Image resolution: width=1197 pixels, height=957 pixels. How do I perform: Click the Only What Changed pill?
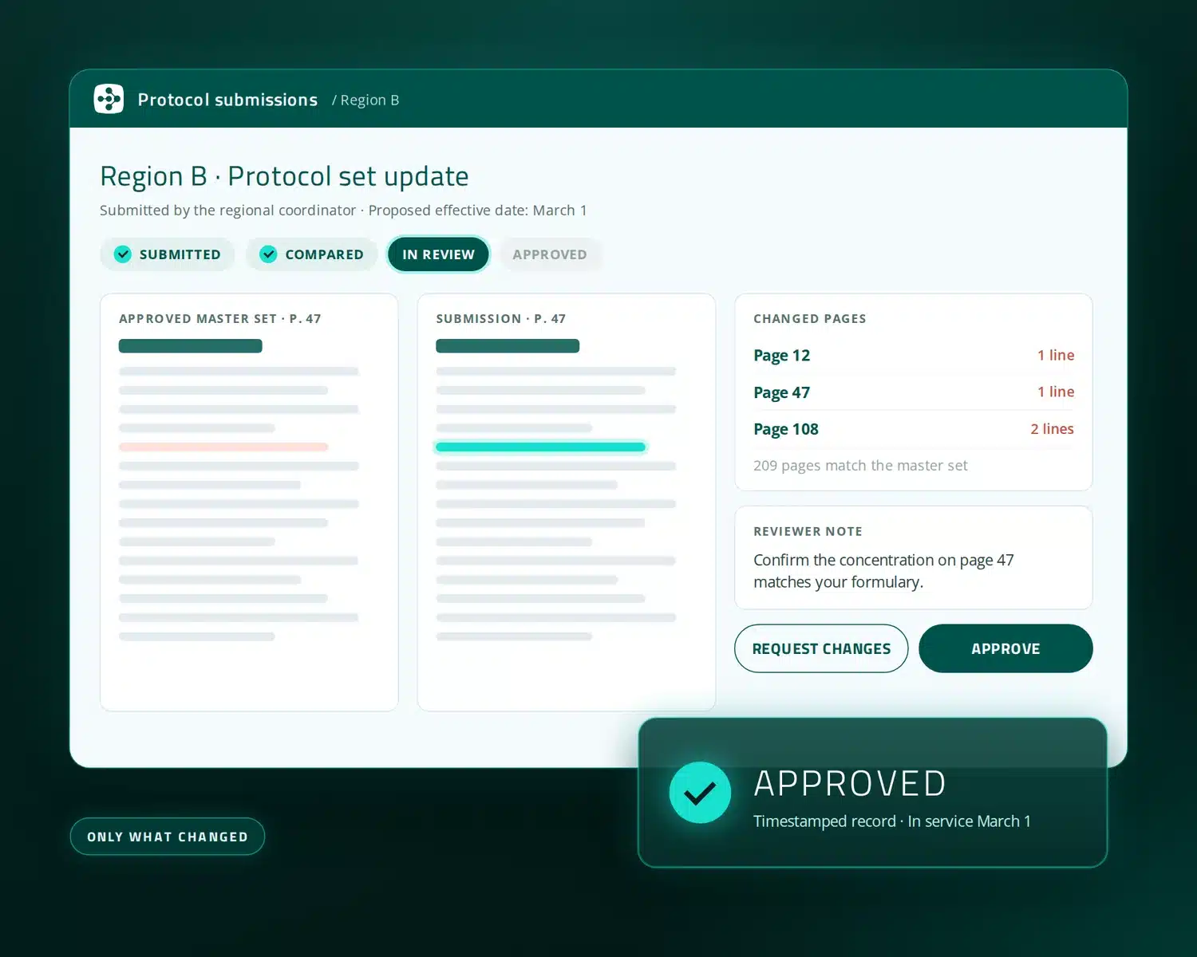(x=168, y=837)
